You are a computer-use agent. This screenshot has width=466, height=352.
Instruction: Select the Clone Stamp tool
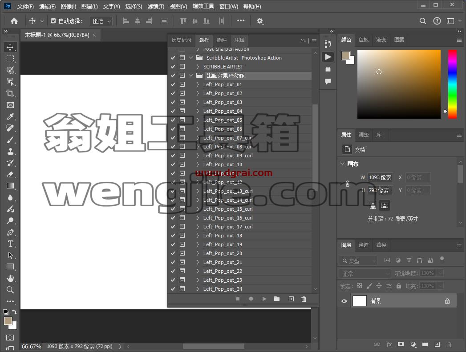click(10, 152)
